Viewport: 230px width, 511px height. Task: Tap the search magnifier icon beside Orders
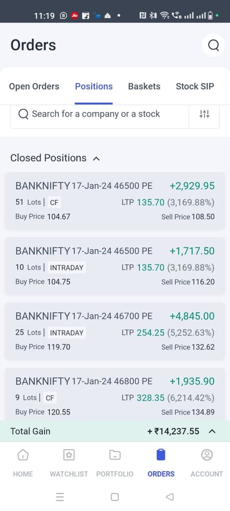point(213,45)
